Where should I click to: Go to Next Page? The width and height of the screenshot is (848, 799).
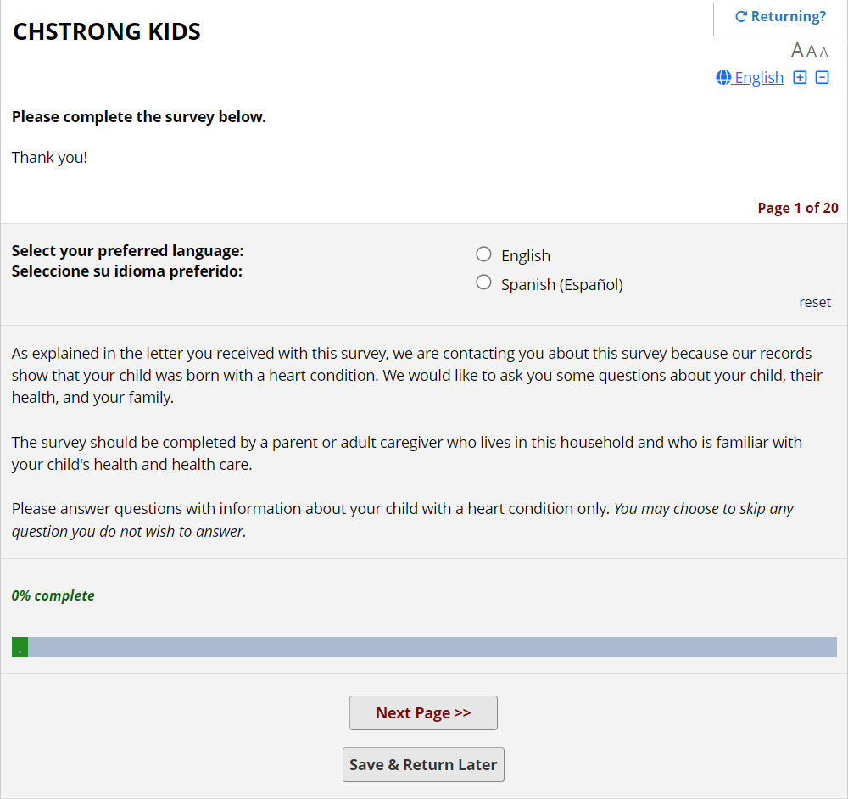(x=423, y=713)
